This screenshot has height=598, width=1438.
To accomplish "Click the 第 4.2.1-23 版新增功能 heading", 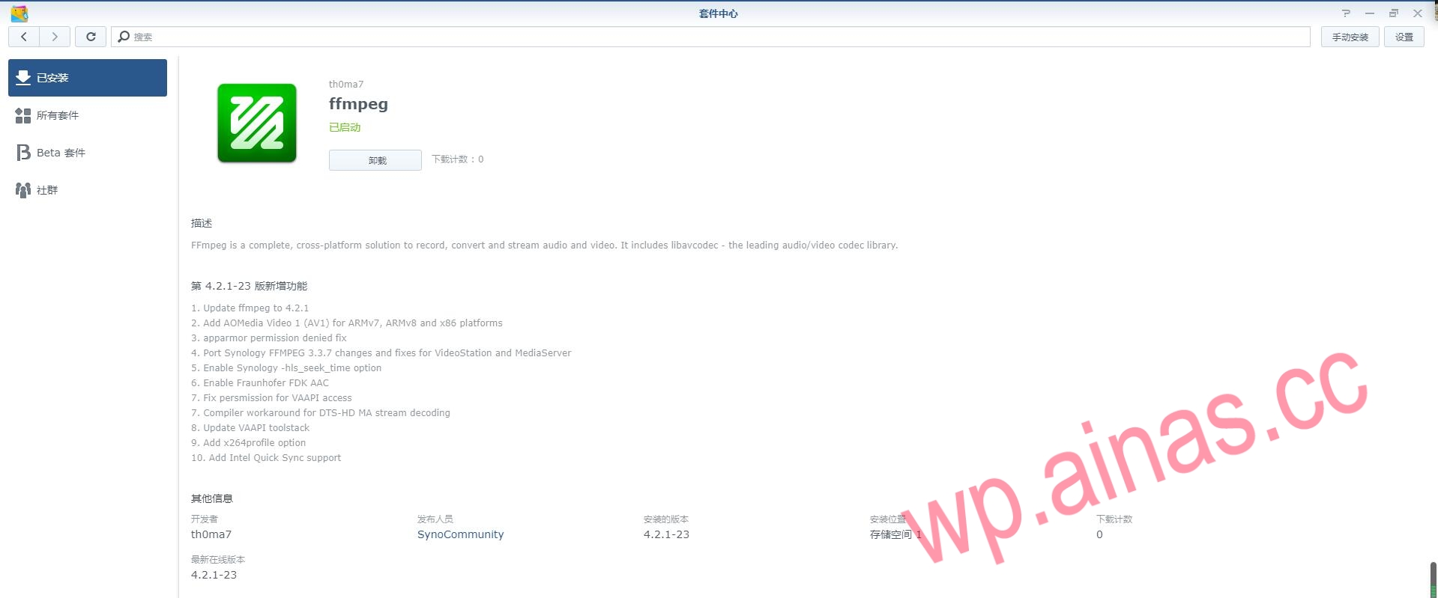I will [249, 286].
